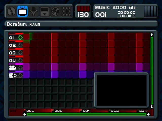162x121 pixels.
Task: Toggle the speaker icon on the camera track
Action: (21, 68)
